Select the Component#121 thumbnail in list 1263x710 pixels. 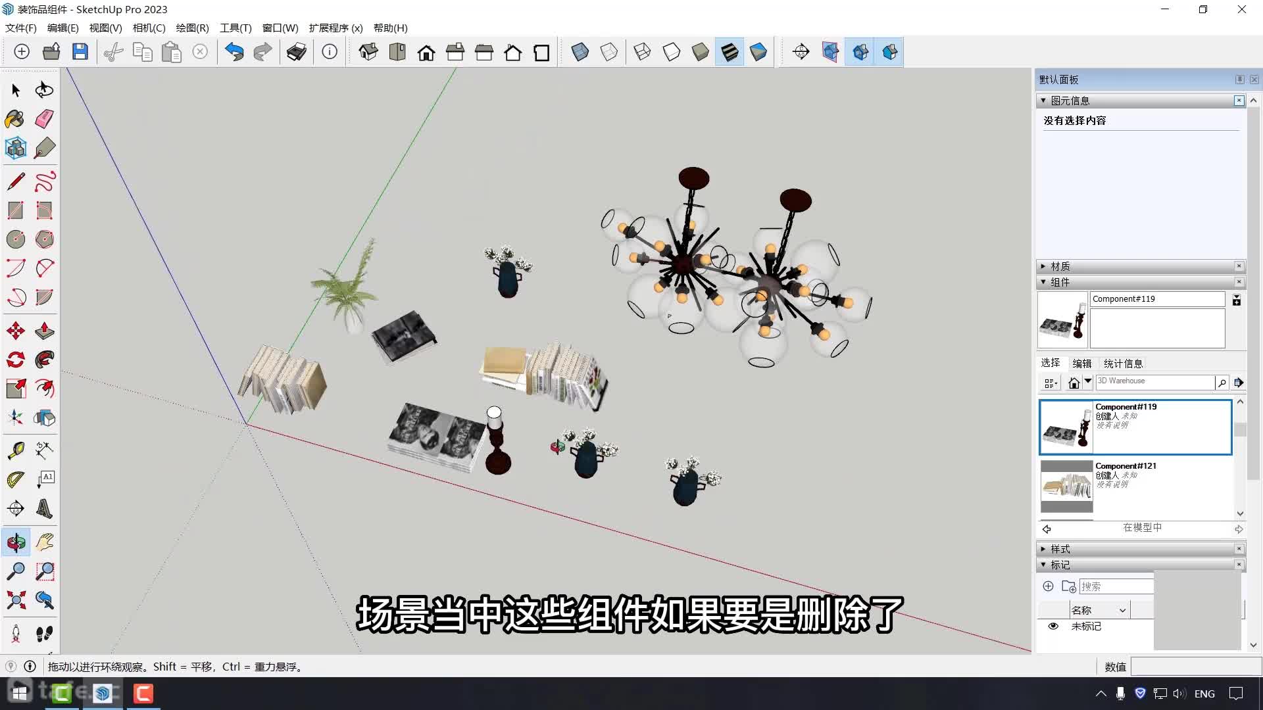coord(1066,486)
